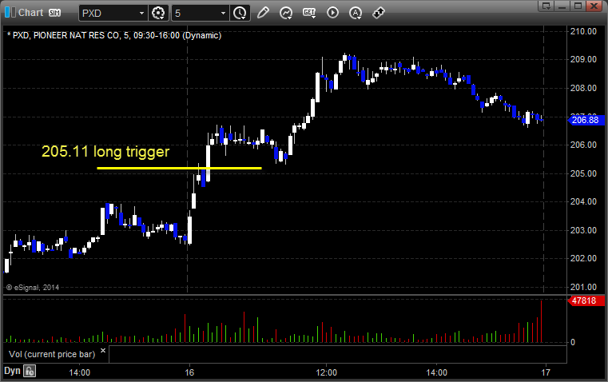Minimize the chart window
608x382 pixels.
pyautogui.click(x=562, y=6)
